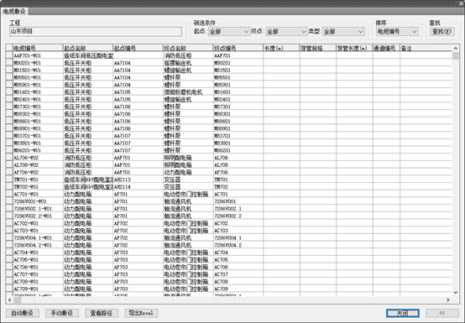Viewport: 465px width, 323px height.
Task: Select cable row 7286V004.2-W01
Action: coord(228,245)
